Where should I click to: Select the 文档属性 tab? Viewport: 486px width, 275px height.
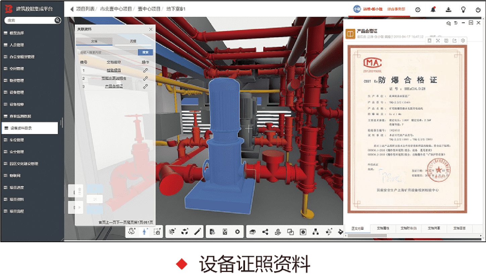[383, 228]
